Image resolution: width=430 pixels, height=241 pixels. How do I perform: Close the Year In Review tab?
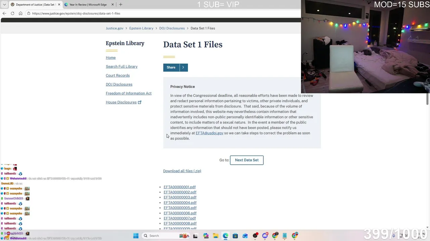(113, 5)
